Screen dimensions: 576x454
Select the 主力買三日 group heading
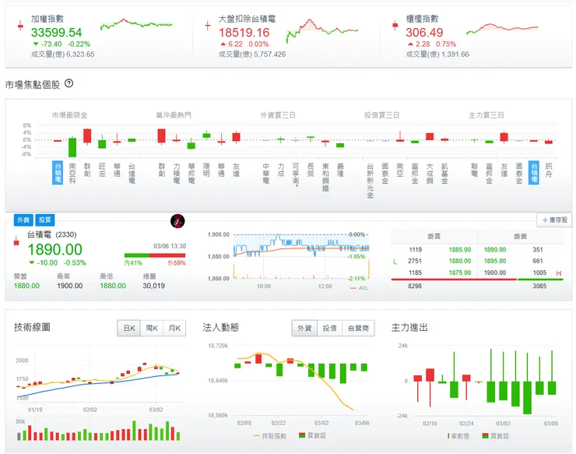point(486,115)
